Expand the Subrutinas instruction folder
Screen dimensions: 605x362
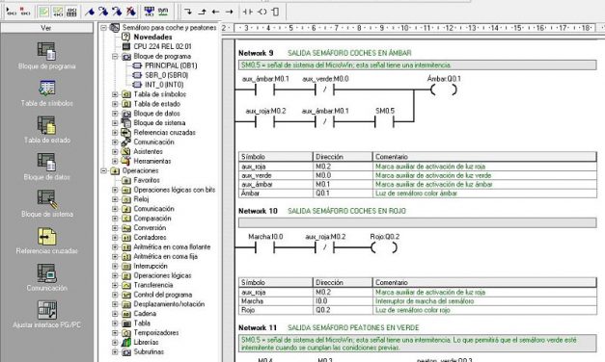click(x=115, y=352)
